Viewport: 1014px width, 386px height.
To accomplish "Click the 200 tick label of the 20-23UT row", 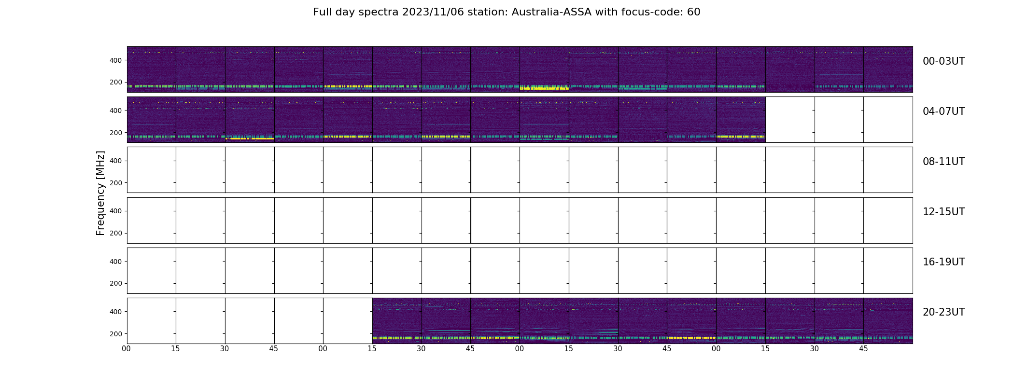I will 116,334.
